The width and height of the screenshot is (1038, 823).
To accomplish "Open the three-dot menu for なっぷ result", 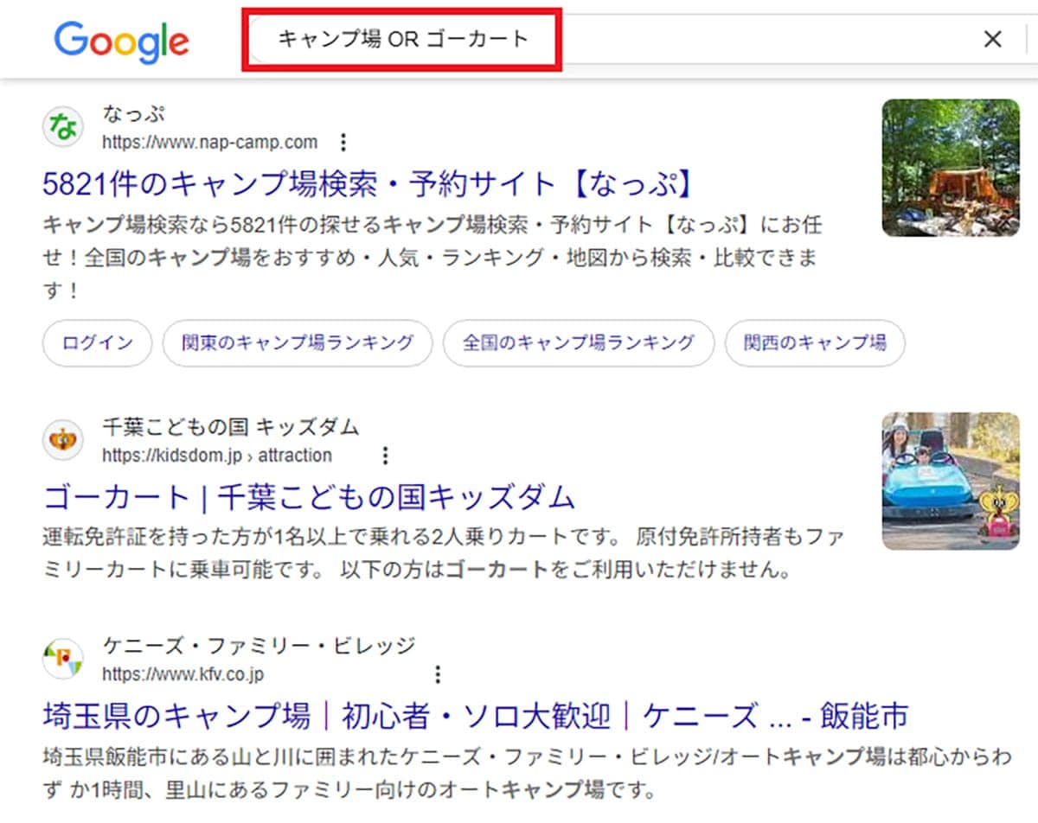I will point(344,141).
